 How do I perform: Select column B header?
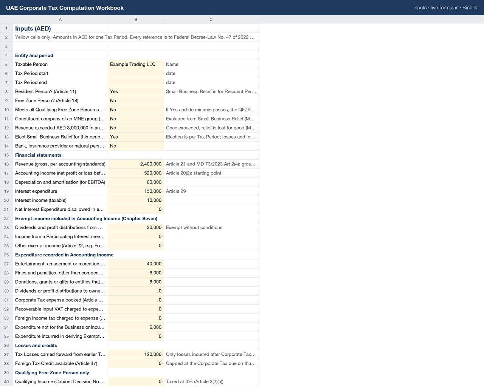pos(136,19)
